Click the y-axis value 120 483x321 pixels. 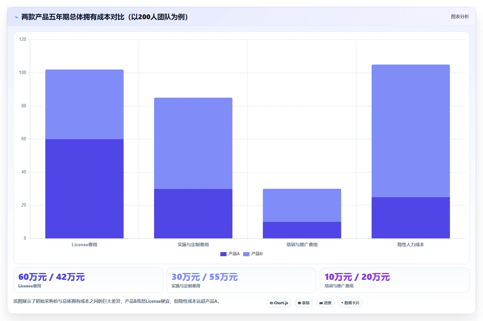[x=23, y=39]
